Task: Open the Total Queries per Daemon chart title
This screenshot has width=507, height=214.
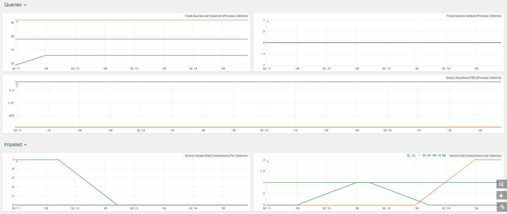Action: click(216, 16)
